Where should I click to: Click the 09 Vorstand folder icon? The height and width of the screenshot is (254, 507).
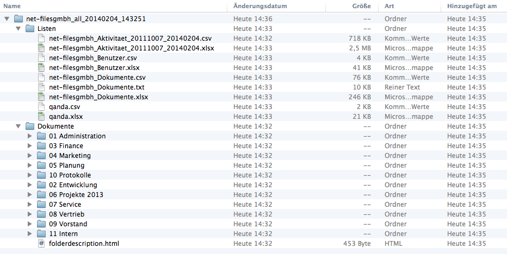41,224
